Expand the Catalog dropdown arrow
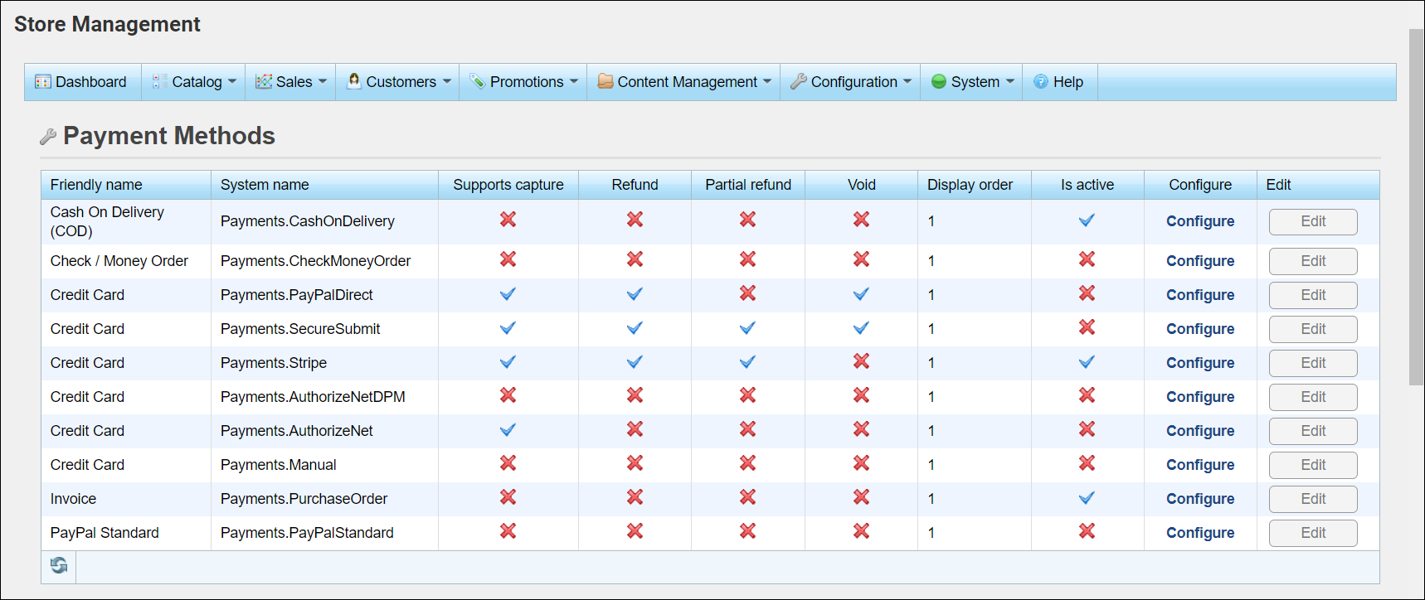Screen dimensions: 1425x600 (232, 81)
